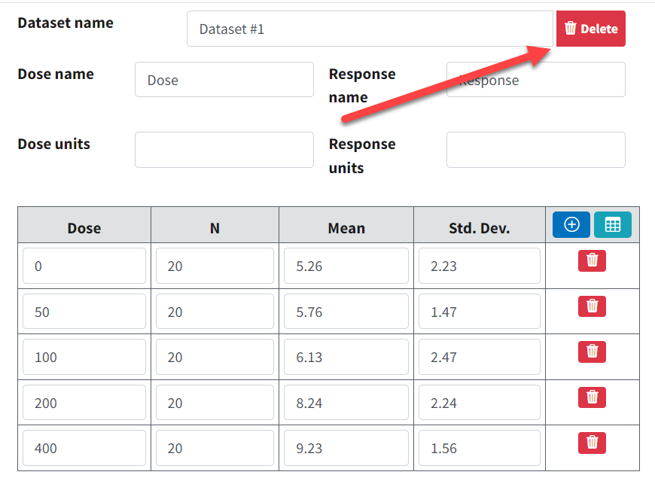The image size is (655, 481).
Task: Delete the row with dose 400
Action: pos(592,443)
